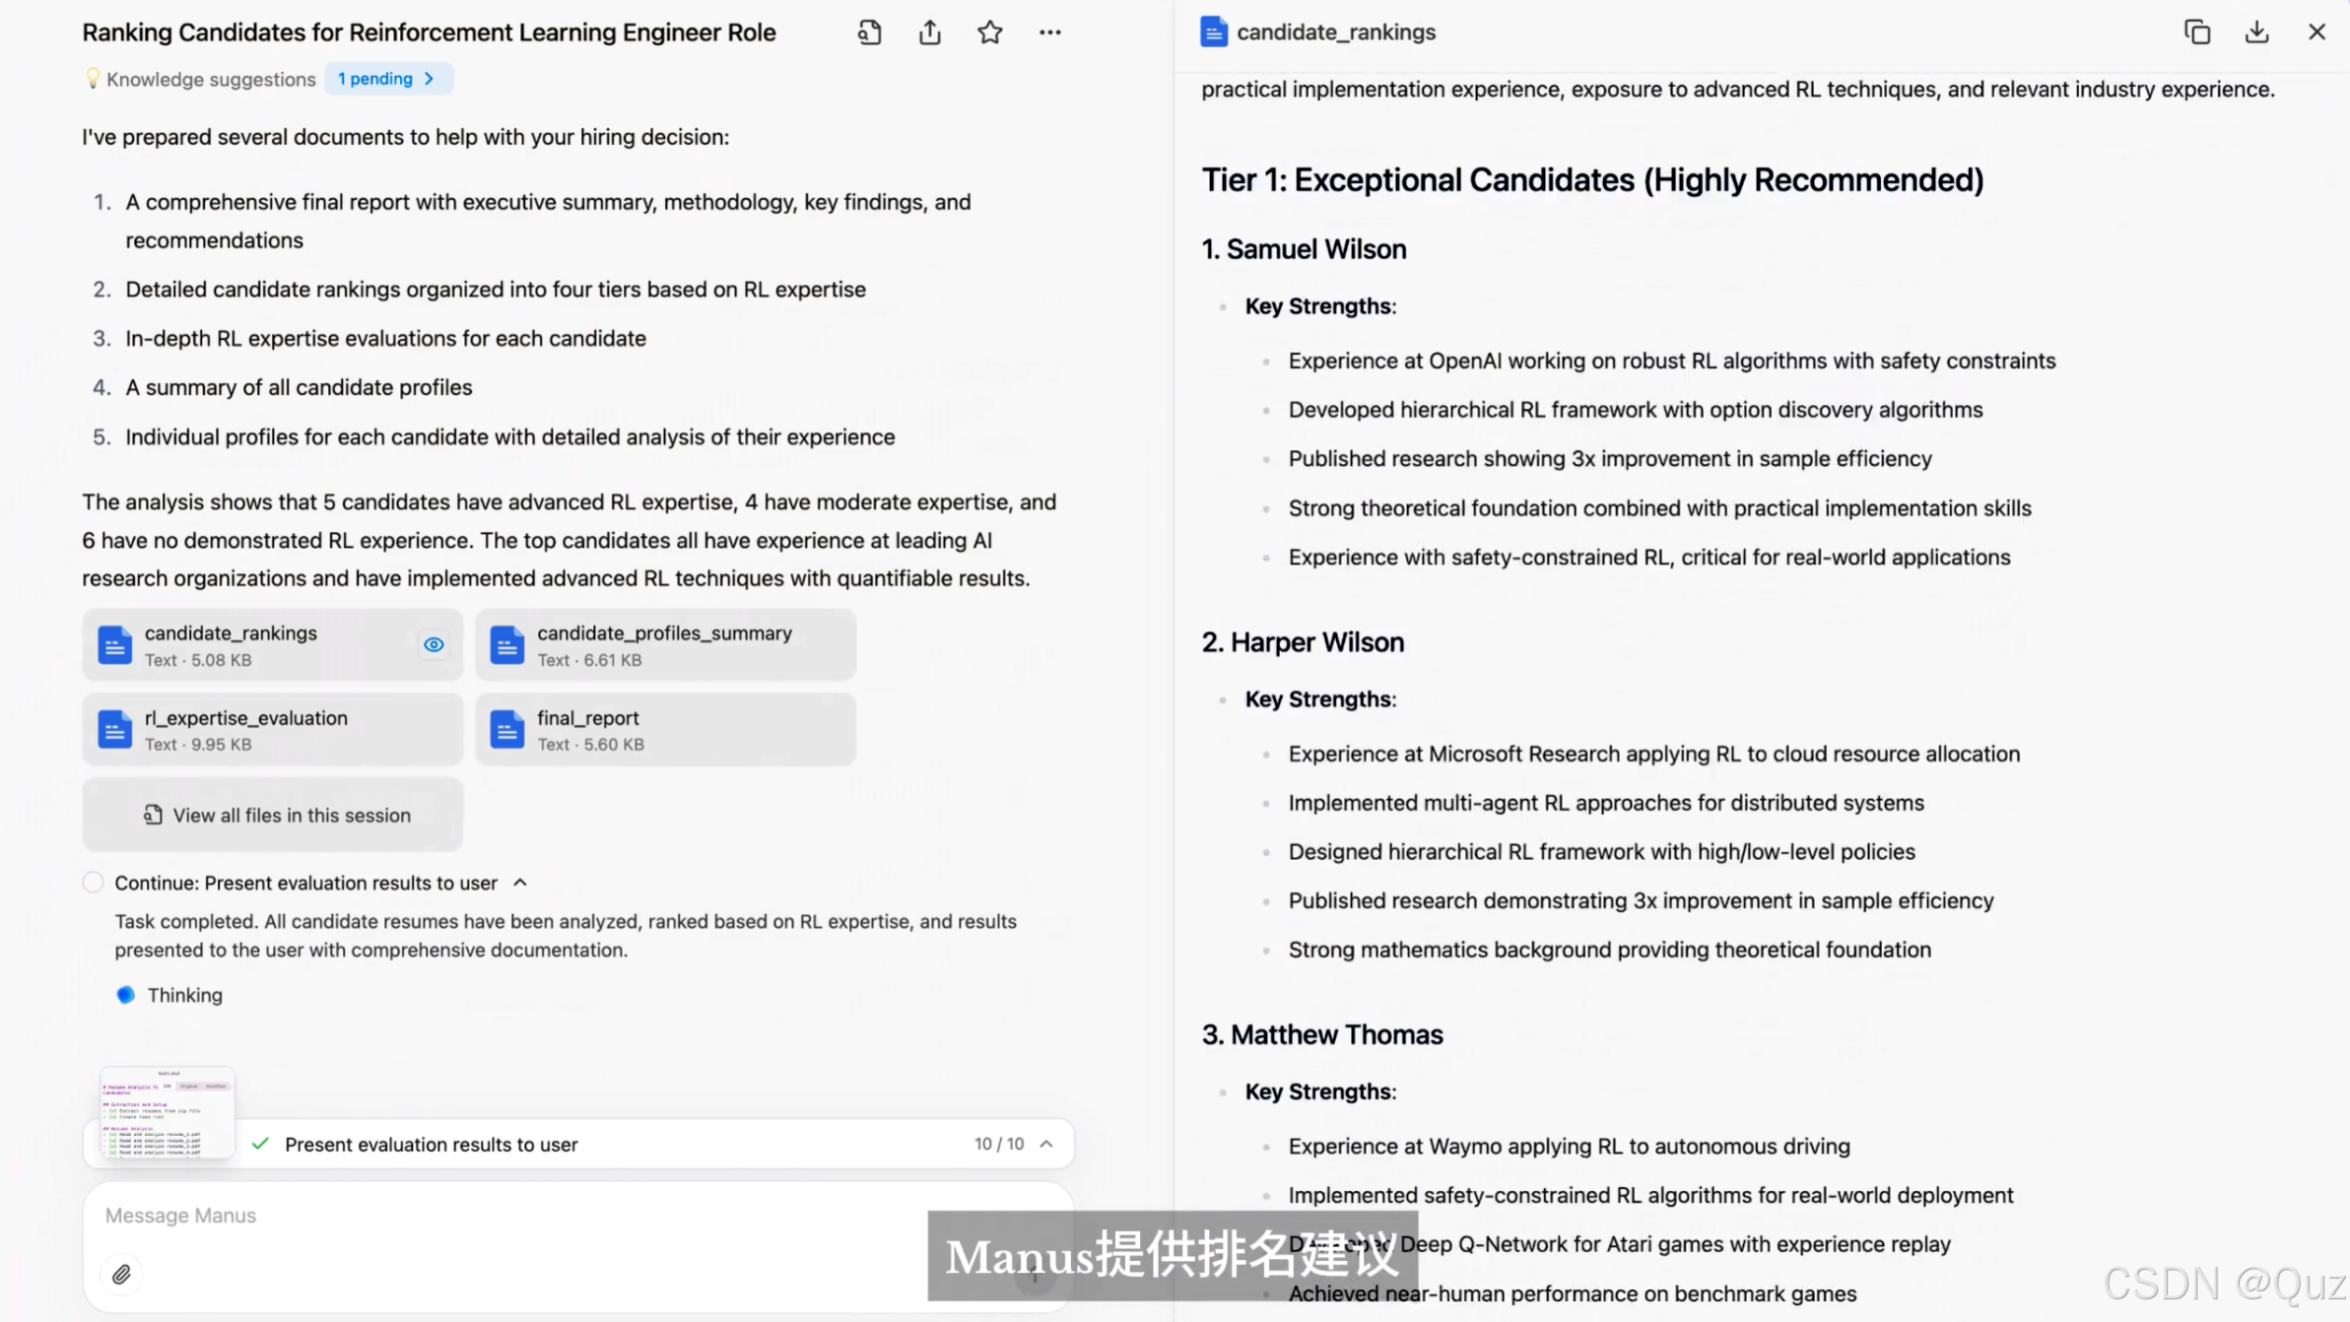Toggle the eye preview on candidate_rankings file
The image size is (2350, 1322).
(434, 644)
